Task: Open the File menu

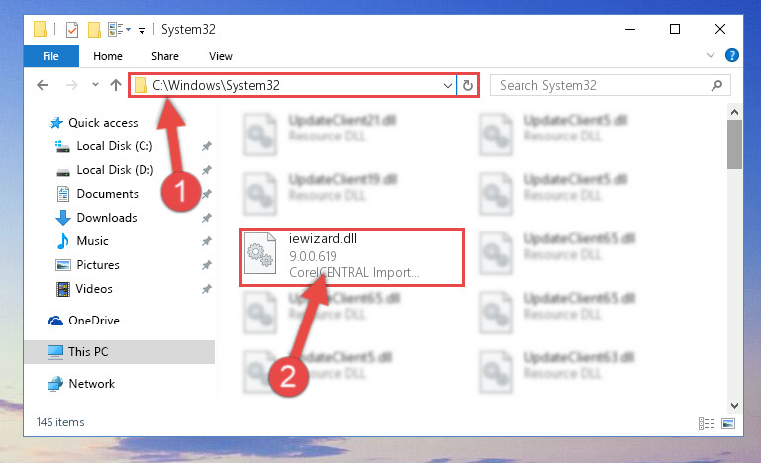Action: 50,56
